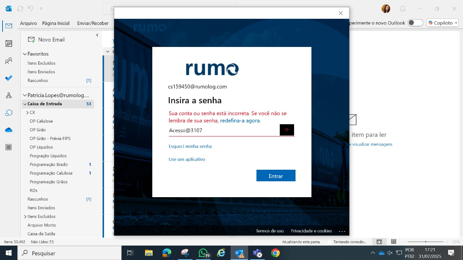Open WhatsApp from the taskbar
463x260 pixels.
click(204, 253)
